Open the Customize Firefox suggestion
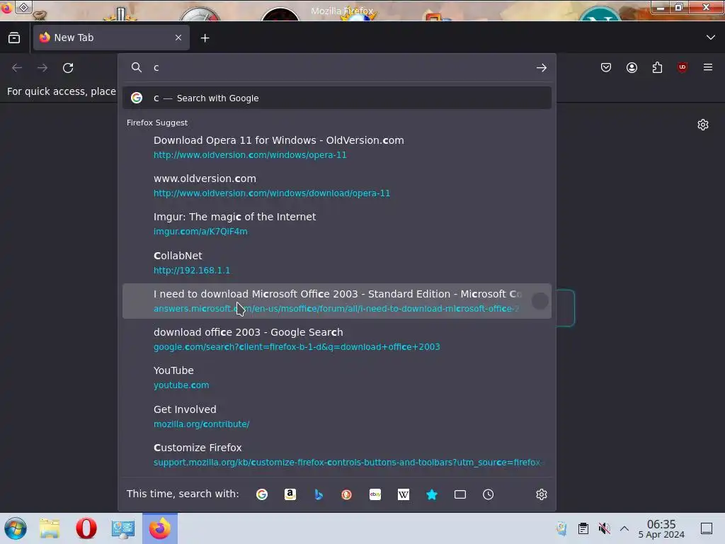The height and width of the screenshot is (544, 725). coord(336,455)
